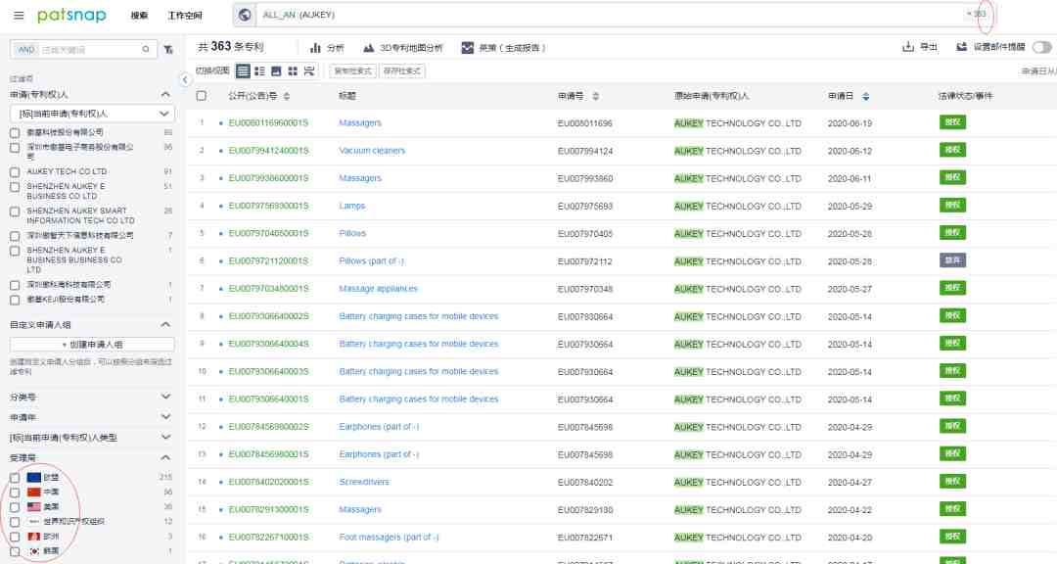Click the green status badge for EU008011696
This screenshot has height=564, width=1057.
coord(952,122)
